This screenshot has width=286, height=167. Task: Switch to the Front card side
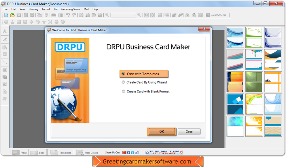click(20, 153)
